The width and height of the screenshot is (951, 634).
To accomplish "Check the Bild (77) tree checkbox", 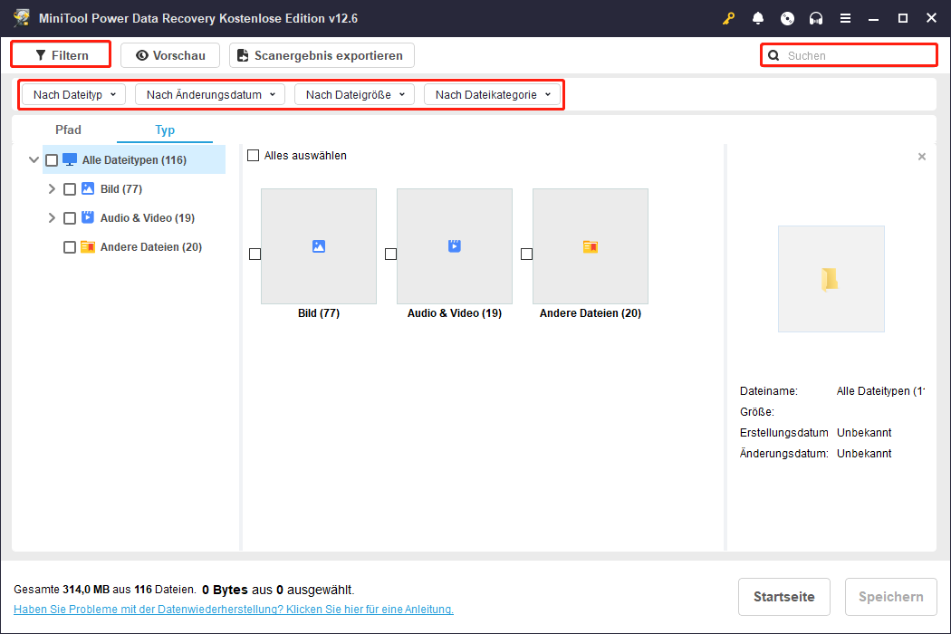I will [70, 189].
